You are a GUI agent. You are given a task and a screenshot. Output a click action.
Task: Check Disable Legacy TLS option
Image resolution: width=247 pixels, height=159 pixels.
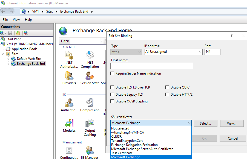coord(112,95)
